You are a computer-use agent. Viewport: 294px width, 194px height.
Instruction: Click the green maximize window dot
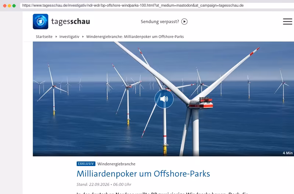click(x=14, y=6)
